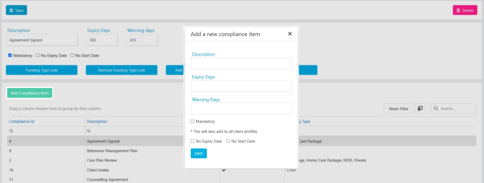
Task: Tick the Mandatory checkbox in the dialog
Action: [x=192, y=121]
